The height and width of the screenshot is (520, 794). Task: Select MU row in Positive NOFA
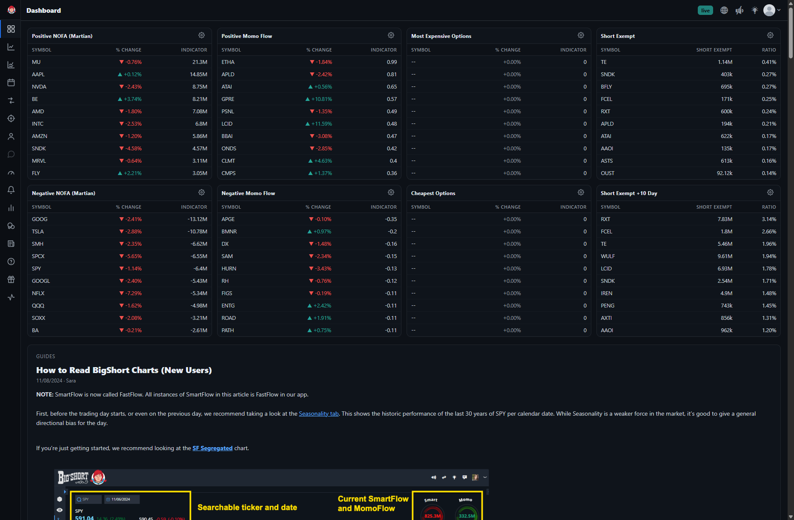(119, 62)
